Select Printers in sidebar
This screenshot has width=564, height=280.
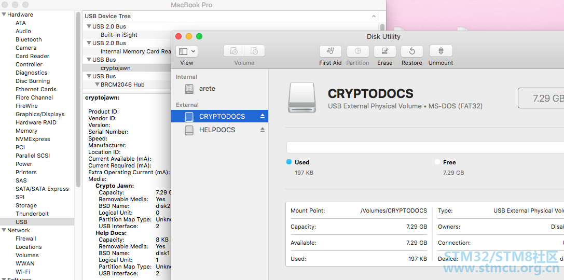tap(26, 172)
